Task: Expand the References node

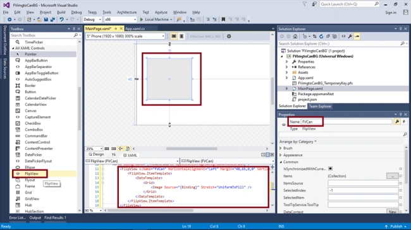Action: [x=287, y=67]
